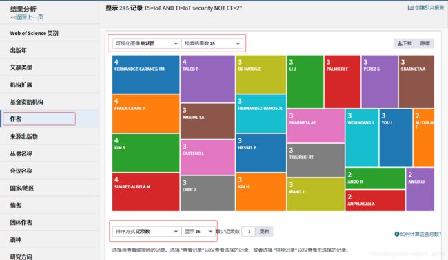The height and width of the screenshot is (260, 448).
Task: Click the 245 record count text
Action: 124,8
